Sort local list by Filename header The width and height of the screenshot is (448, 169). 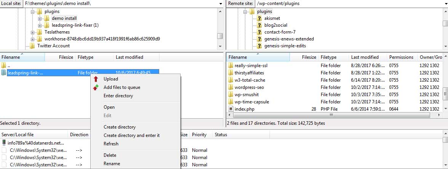click(22, 57)
